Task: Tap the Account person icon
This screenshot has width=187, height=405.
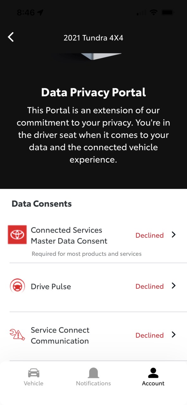Action: pos(153,373)
